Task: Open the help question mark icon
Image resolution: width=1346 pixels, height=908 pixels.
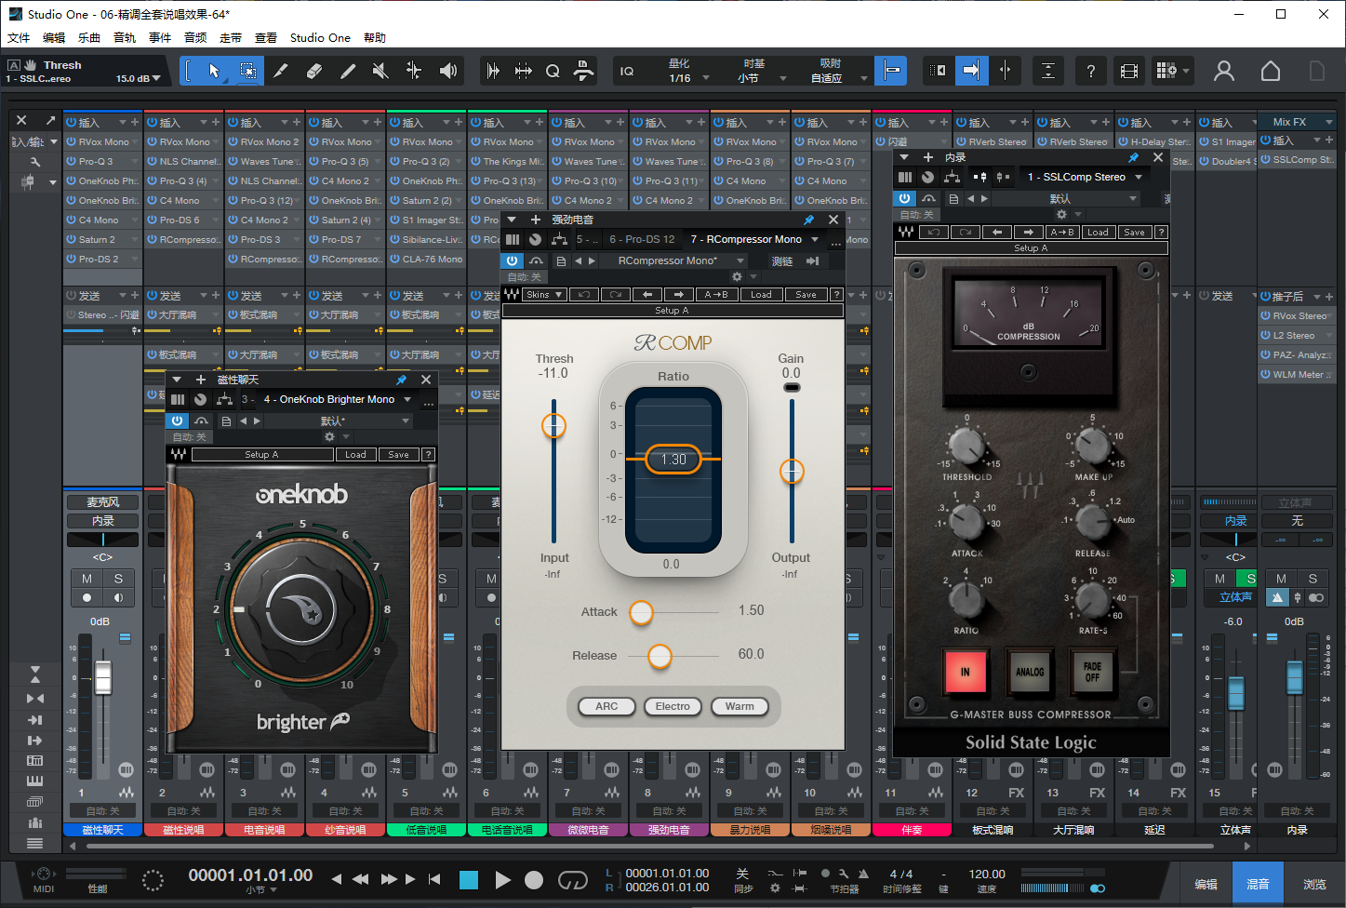Action: (x=1090, y=71)
